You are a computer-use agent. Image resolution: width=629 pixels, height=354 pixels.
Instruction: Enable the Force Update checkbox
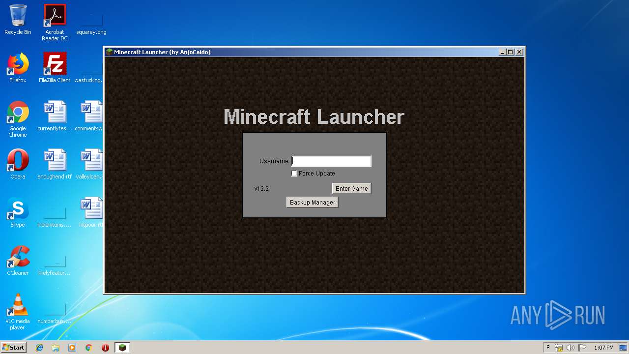[x=294, y=174]
